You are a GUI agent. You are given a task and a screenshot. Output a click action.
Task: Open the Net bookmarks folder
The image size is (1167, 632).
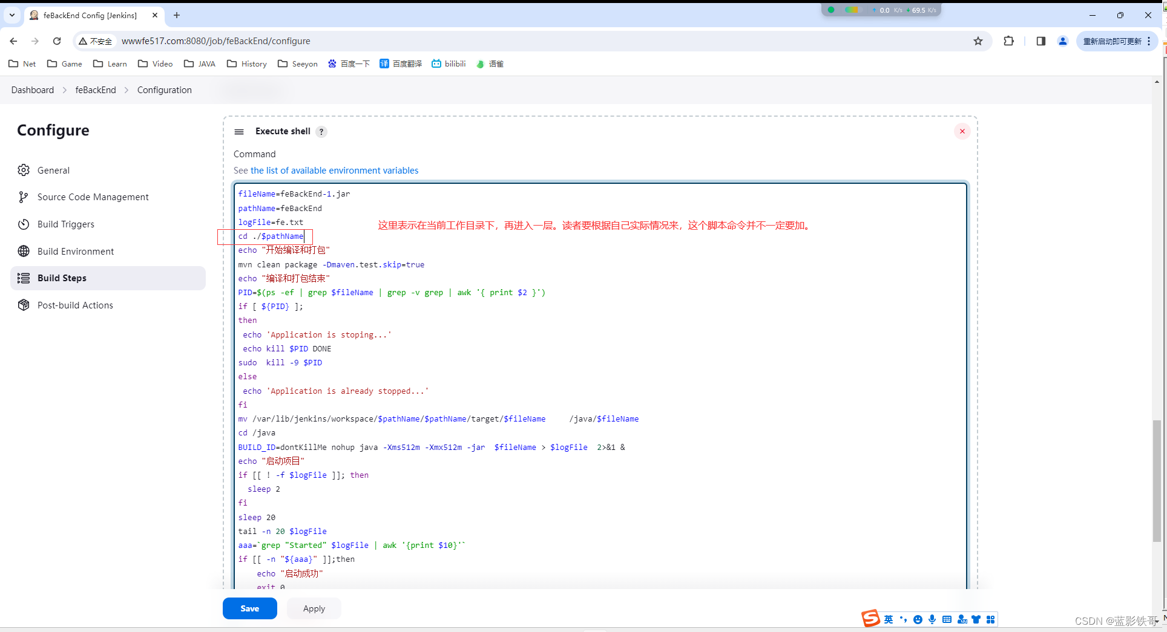[x=22, y=64]
